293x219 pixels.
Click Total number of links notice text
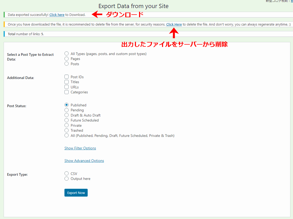pos(26,34)
